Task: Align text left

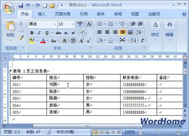Action: pos(100,32)
